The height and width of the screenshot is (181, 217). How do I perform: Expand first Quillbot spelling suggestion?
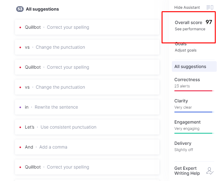(87, 27)
